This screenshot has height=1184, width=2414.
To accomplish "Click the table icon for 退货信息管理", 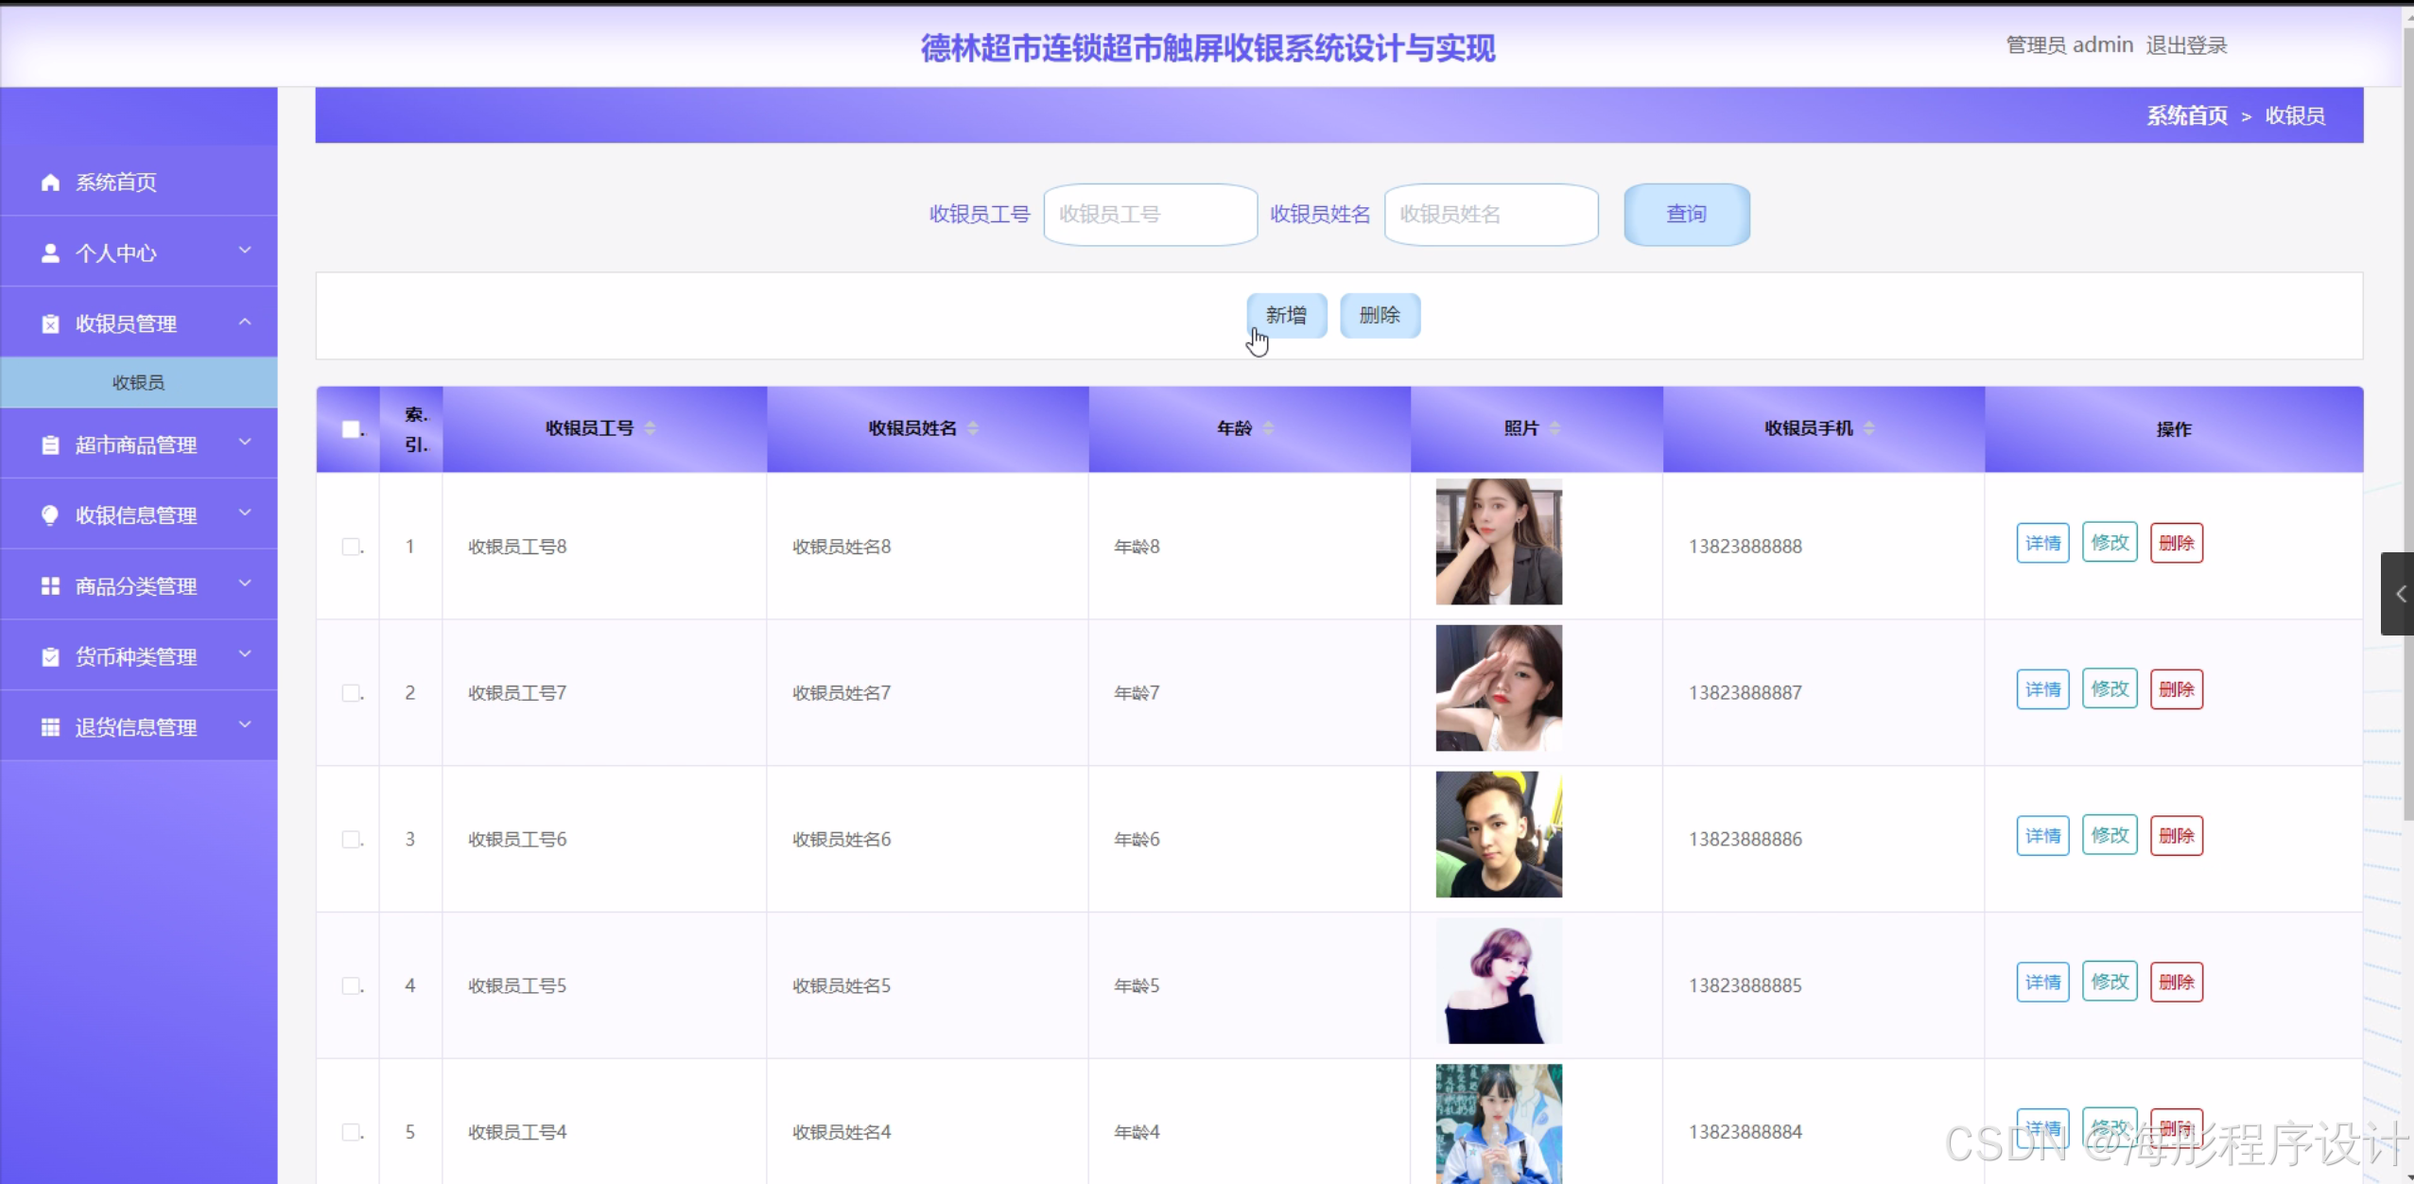I will (x=50, y=727).
